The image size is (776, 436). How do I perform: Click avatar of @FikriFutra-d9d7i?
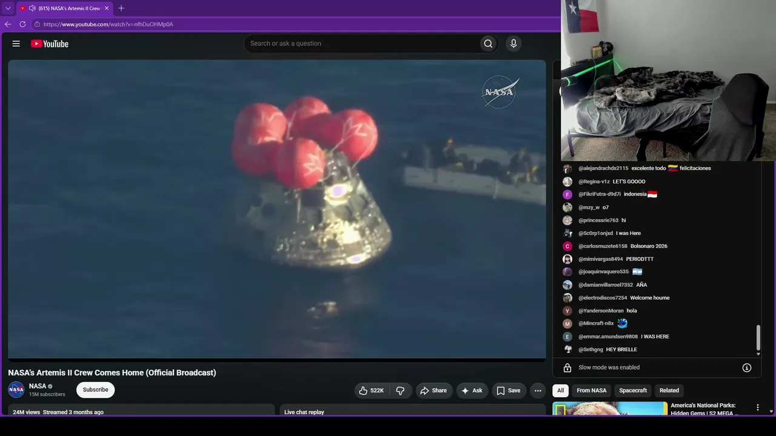point(567,194)
